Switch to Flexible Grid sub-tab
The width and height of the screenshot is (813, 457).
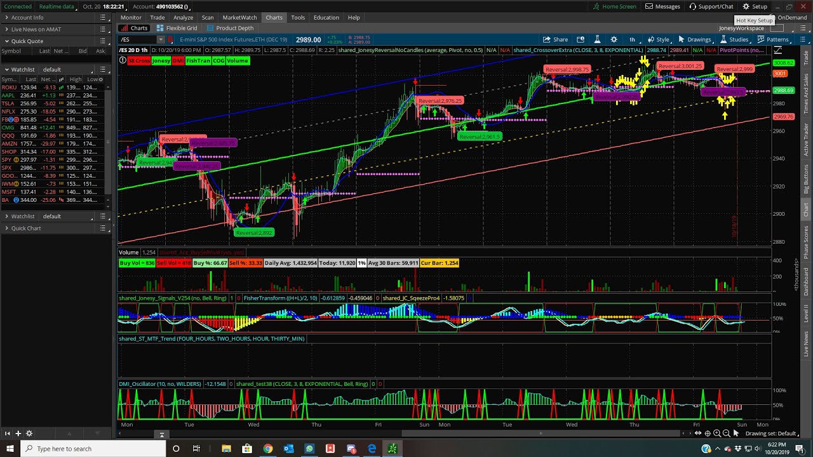click(177, 28)
